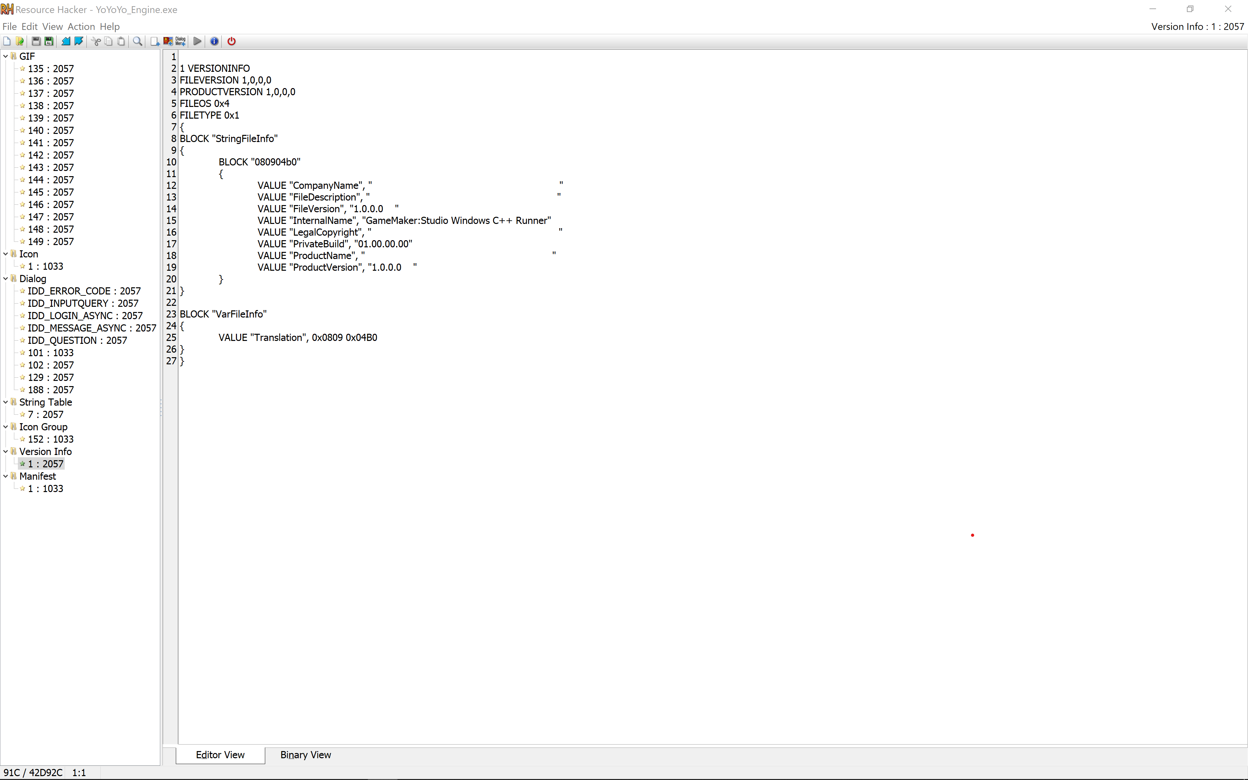Screen dimensions: 1248x780
Task: Click the red power exit icon
Action: (x=231, y=41)
